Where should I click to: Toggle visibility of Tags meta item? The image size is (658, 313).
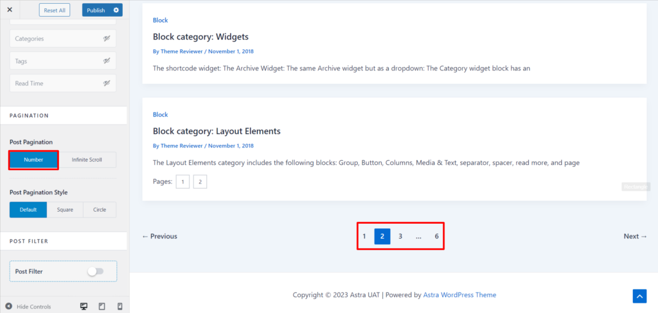107,61
